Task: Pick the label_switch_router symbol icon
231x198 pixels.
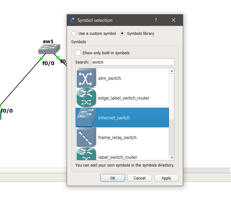Action: pos(86,154)
